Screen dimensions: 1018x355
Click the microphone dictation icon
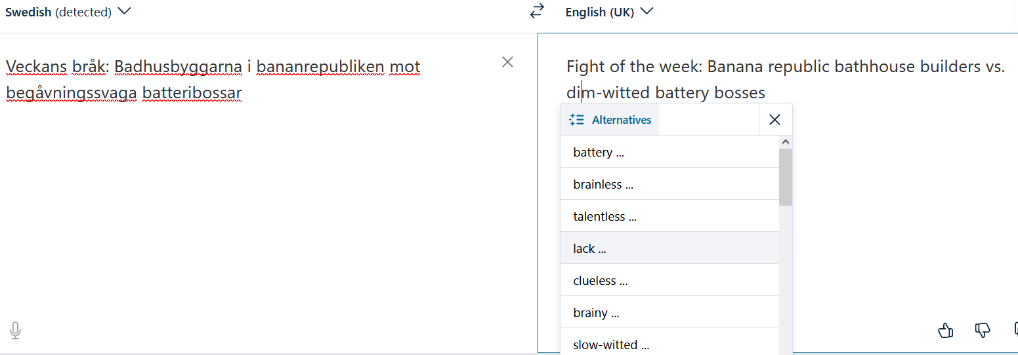pos(16,330)
